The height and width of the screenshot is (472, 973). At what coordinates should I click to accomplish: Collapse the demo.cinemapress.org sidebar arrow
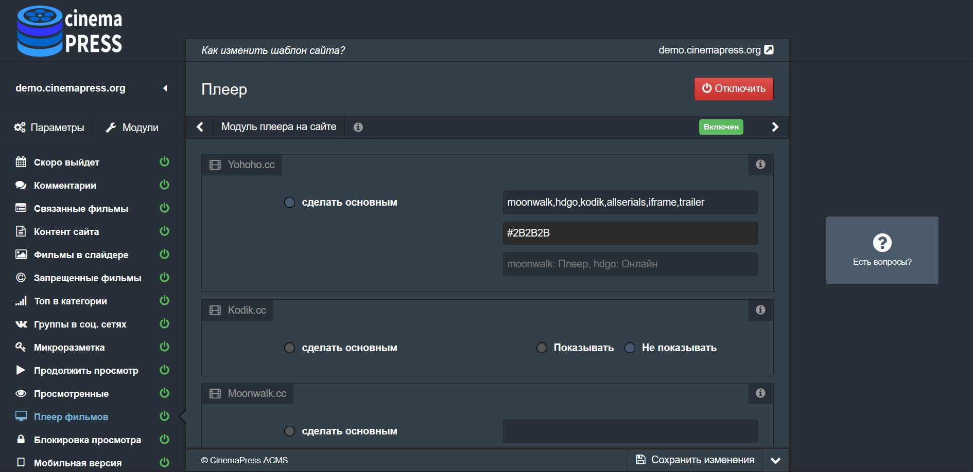[x=165, y=88]
